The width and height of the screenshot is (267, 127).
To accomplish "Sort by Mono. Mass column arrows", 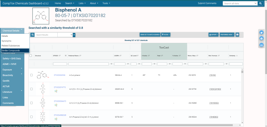I will click(198, 56).
